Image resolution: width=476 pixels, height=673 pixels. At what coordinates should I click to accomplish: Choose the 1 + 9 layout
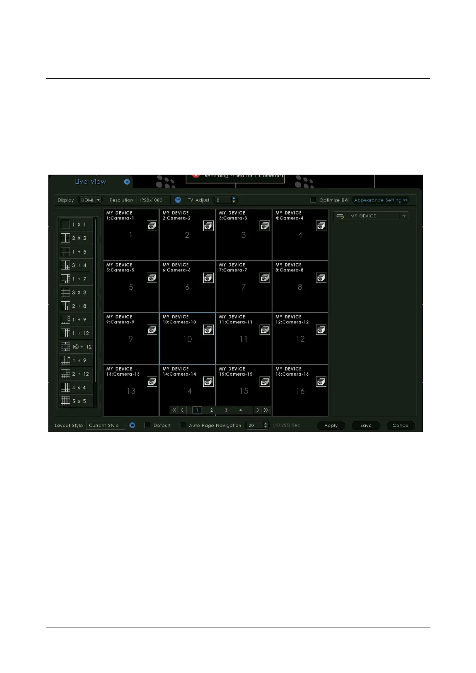[76, 320]
